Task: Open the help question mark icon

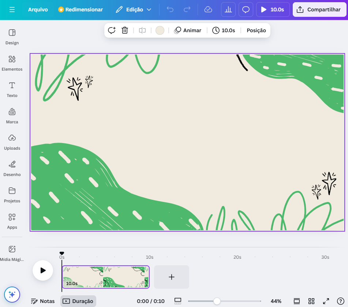Action: pyautogui.click(x=340, y=301)
